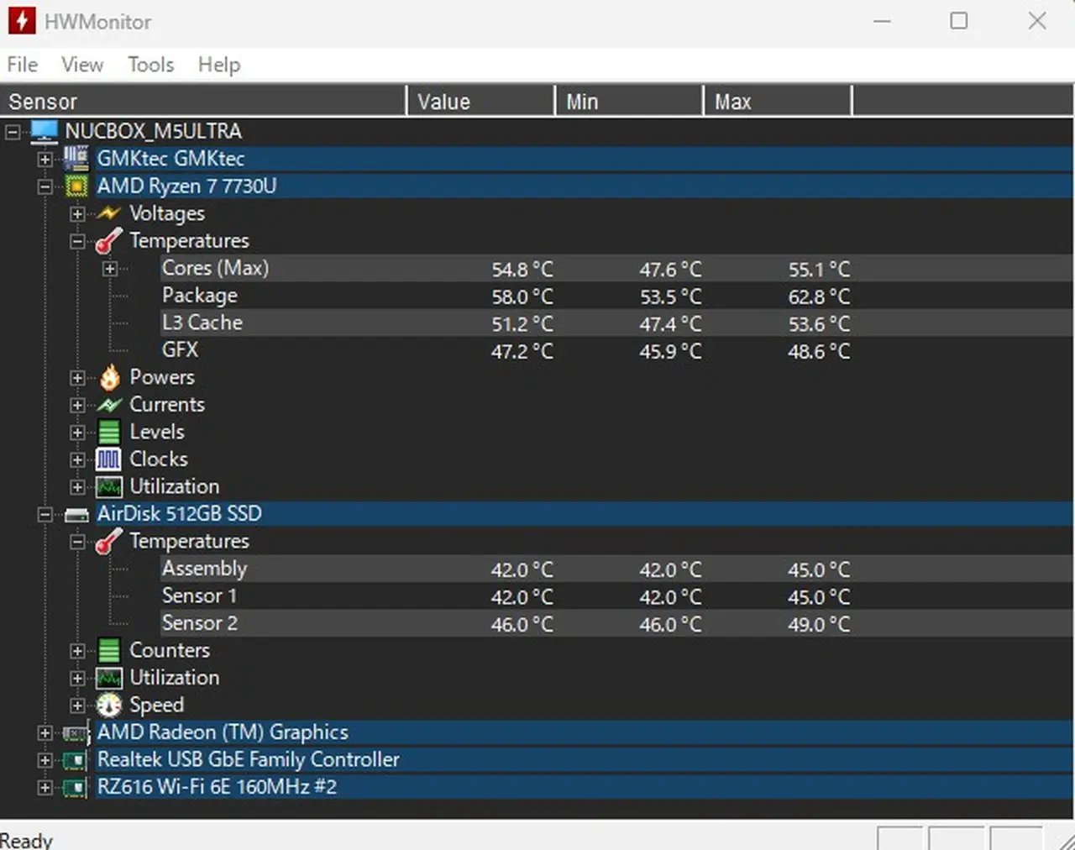Click the AMD Ryzen 7 7730U chip icon

(76, 186)
